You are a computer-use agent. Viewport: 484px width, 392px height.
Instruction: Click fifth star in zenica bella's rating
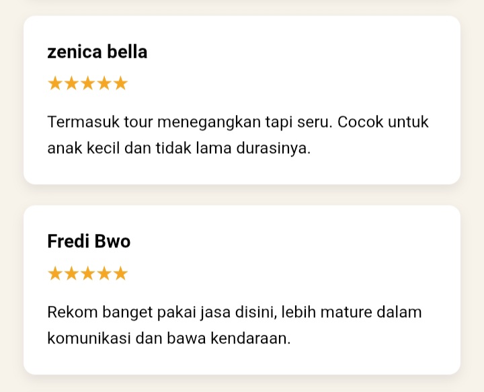pyautogui.click(x=120, y=83)
